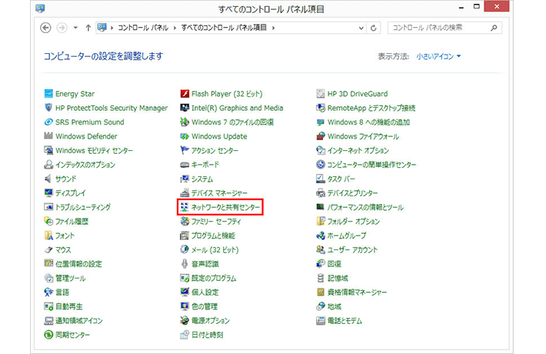Viewport: 546px width, 354px height.
Task: Open ネットワークと共有センター link
Action: tap(226, 208)
